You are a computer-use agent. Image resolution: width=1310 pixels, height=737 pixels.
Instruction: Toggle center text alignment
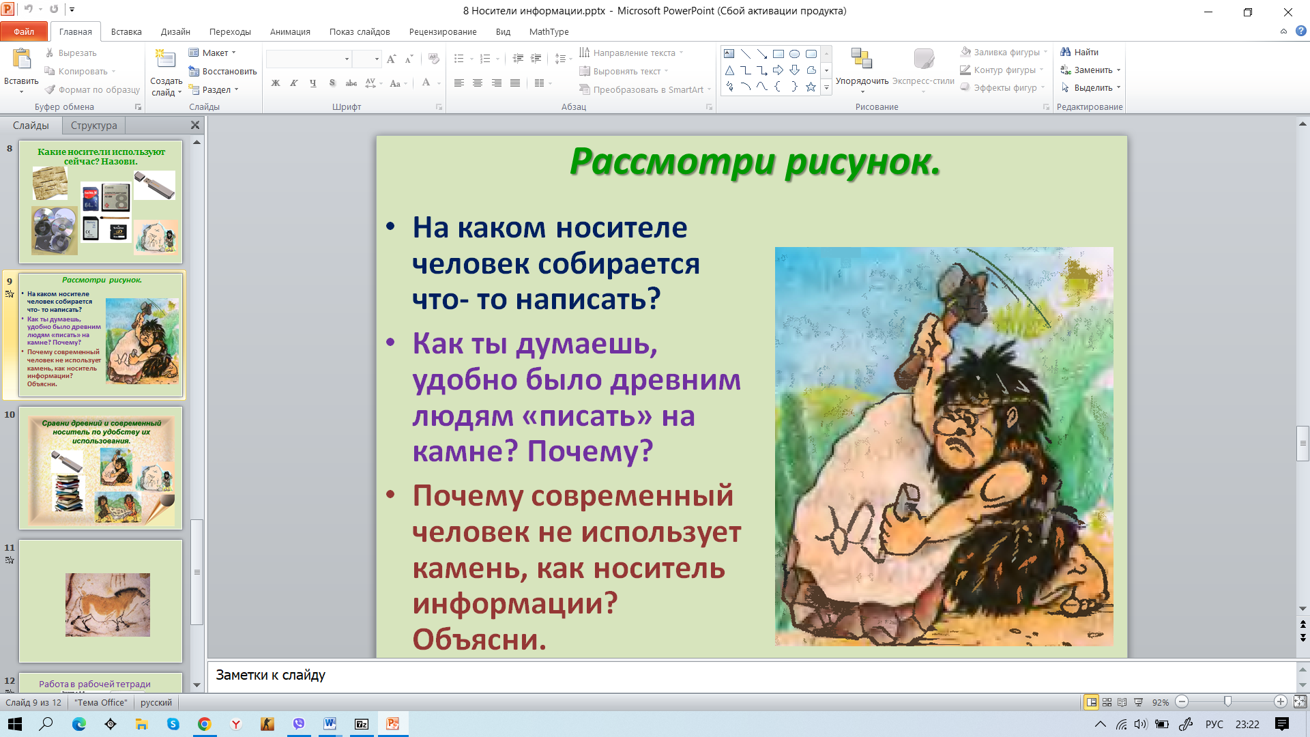coord(478,83)
